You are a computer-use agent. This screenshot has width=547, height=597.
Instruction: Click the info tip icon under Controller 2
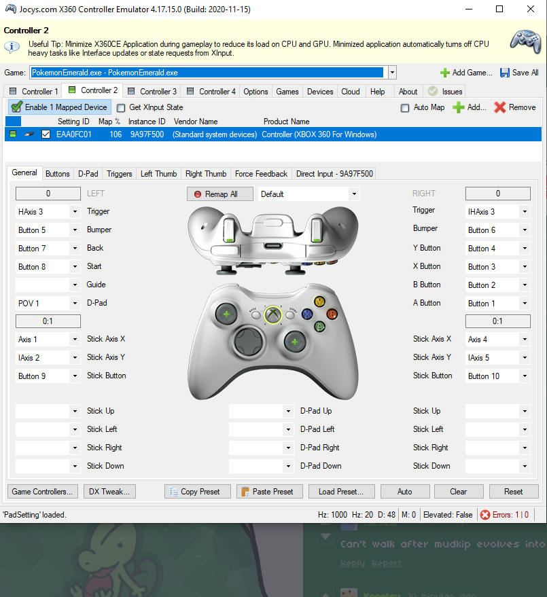(12, 47)
